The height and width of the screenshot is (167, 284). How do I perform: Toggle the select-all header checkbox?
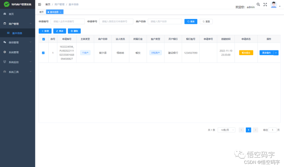(43, 39)
